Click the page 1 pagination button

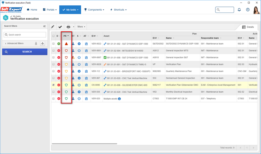(x=247, y=148)
